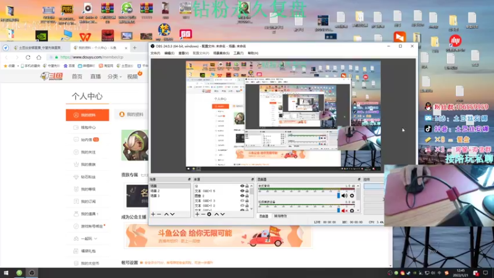The width and height of the screenshot is (494, 278).
Task: Click browser home button
Action: click(x=39, y=57)
